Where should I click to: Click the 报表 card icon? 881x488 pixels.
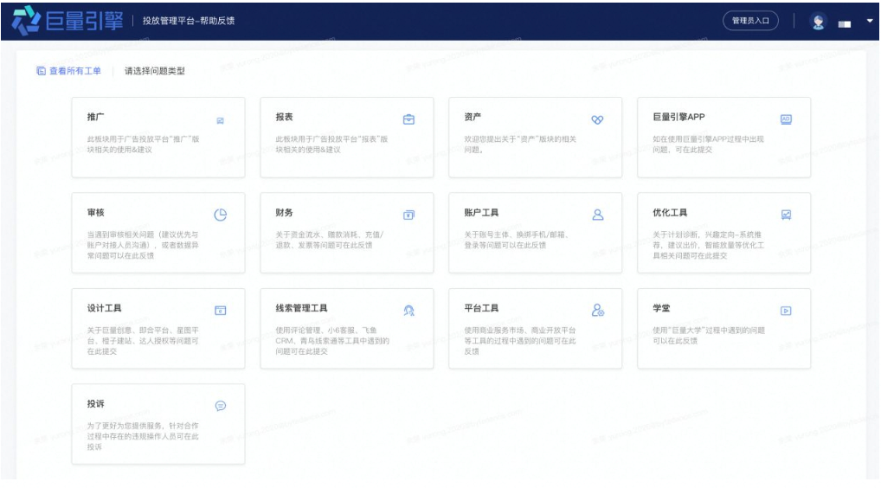click(x=408, y=119)
